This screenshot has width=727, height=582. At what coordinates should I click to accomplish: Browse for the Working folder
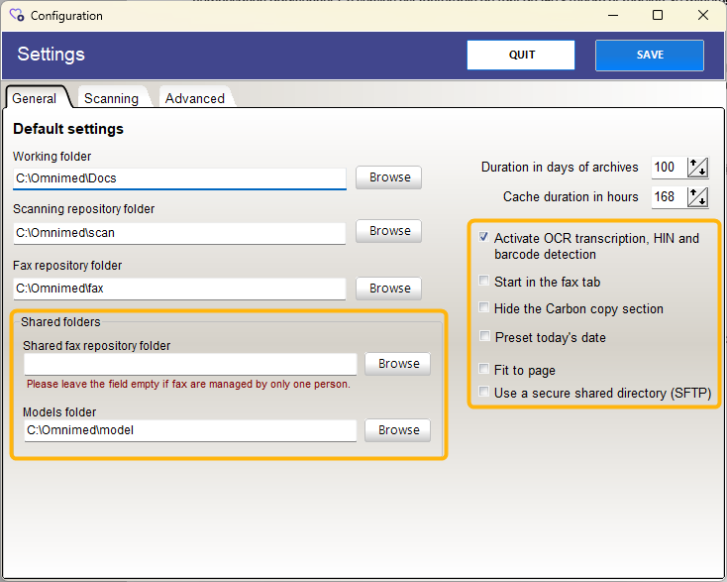click(389, 177)
